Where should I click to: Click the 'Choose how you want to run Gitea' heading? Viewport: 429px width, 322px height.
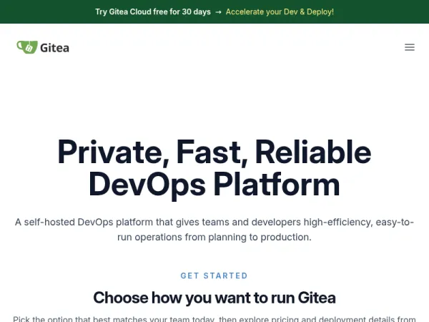pos(214,298)
